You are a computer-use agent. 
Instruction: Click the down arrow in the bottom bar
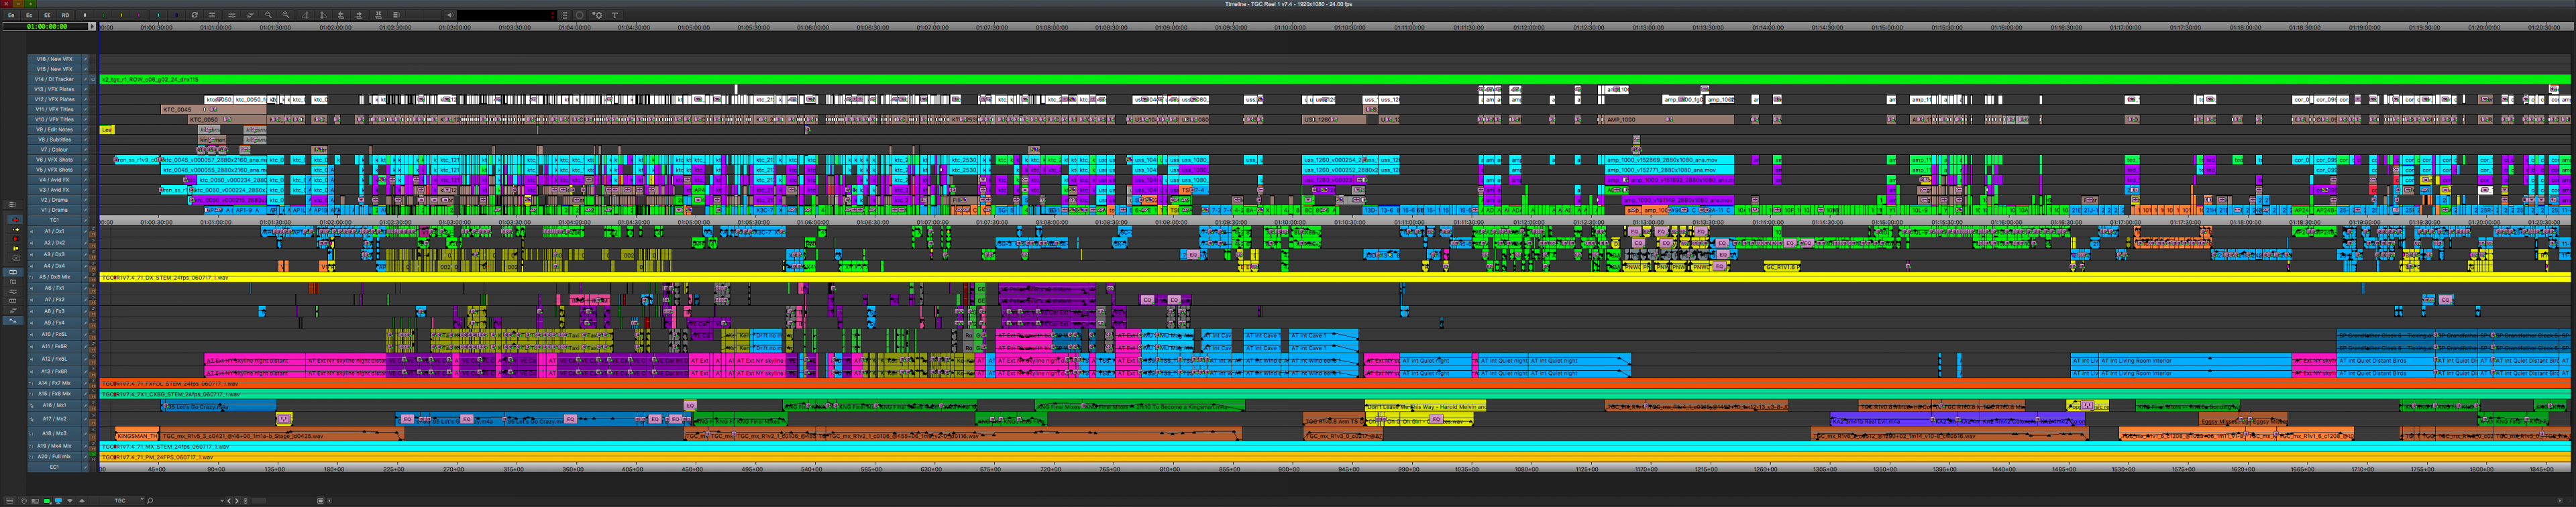[70, 501]
